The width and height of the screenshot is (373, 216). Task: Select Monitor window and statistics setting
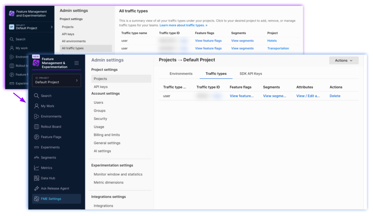coord(118,174)
